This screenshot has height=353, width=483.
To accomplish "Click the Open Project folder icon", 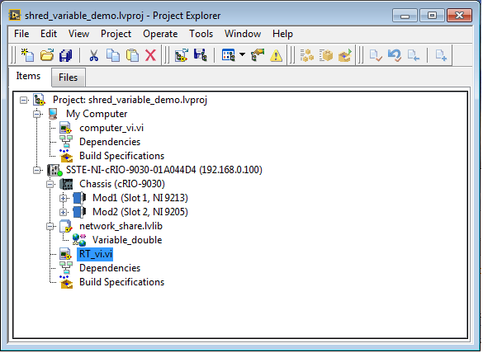I will (x=47, y=55).
